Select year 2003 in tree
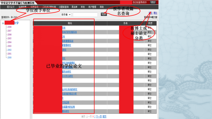Viewport: 212px width, 119px height. point(10,46)
